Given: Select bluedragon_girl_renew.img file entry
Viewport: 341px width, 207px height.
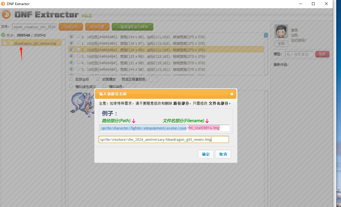Looking at the screenshot, I should click(31, 43).
